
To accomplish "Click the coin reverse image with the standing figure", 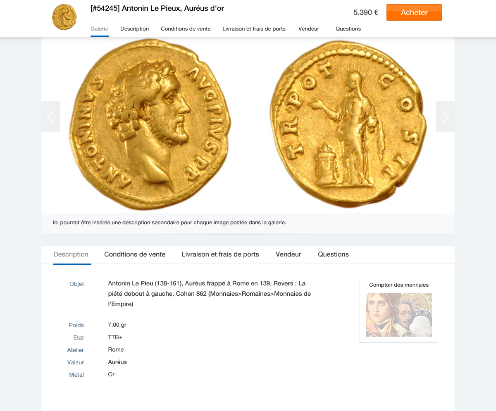I will point(348,124).
